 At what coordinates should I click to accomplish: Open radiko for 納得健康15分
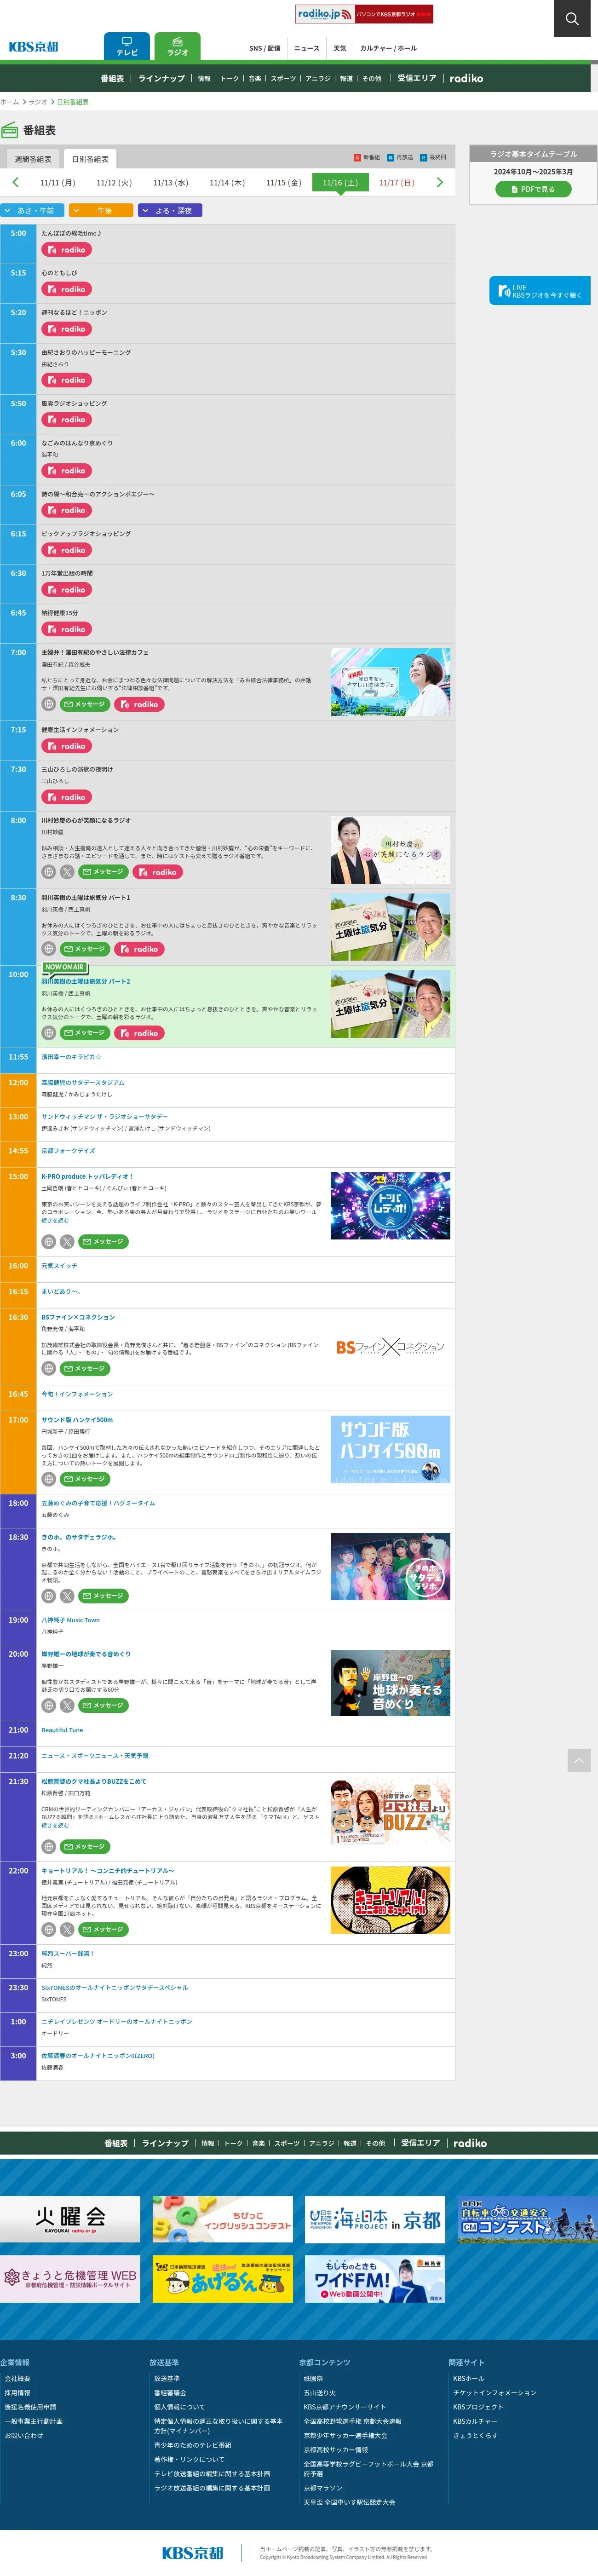coord(67,629)
